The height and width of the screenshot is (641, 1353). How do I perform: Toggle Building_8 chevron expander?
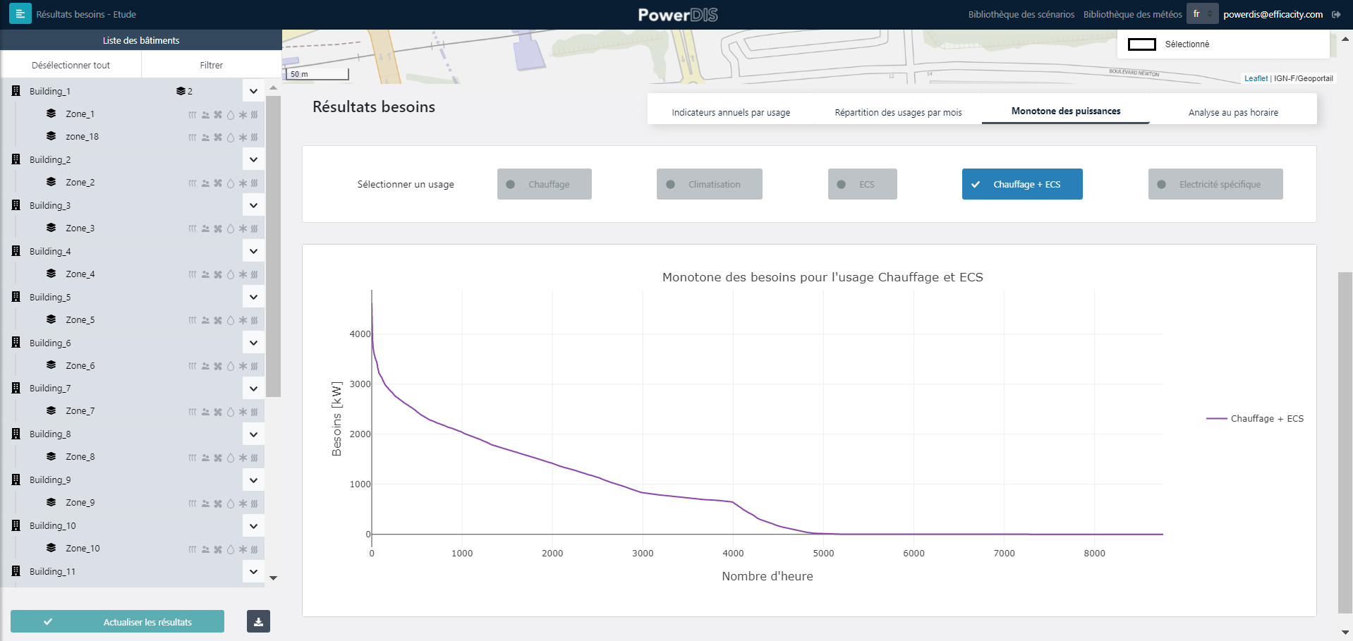(x=253, y=434)
